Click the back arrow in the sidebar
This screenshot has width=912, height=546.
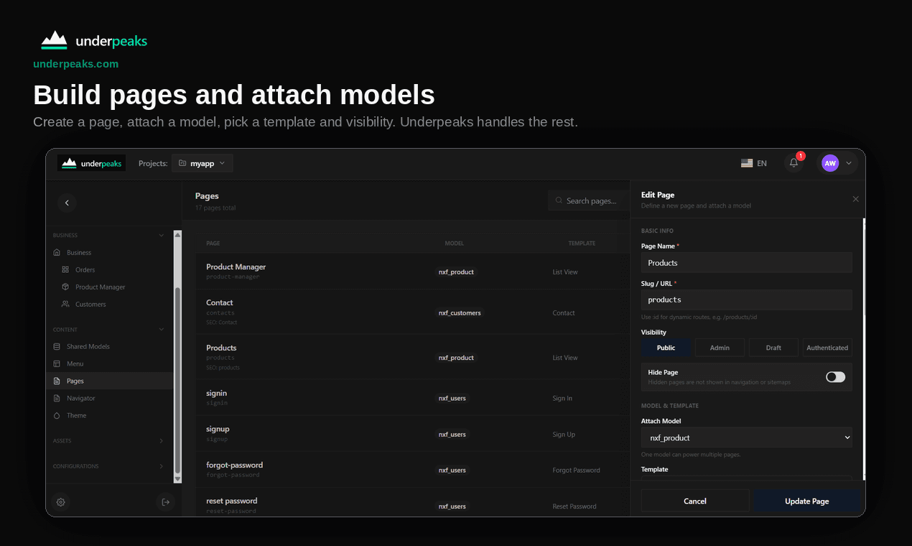[x=67, y=203]
